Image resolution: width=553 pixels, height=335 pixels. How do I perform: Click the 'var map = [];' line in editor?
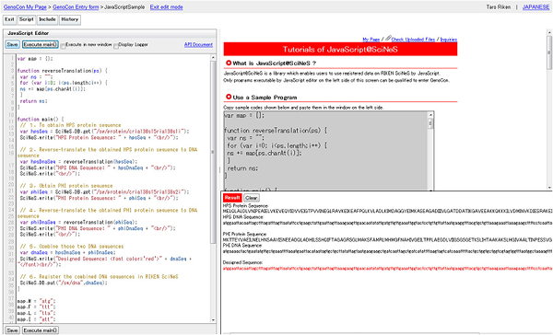[x=35, y=59]
